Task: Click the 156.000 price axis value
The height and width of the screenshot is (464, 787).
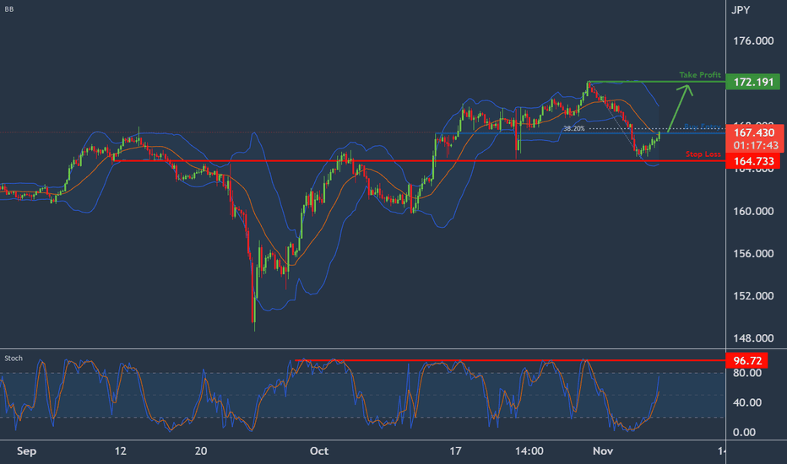Action: [753, 253]
